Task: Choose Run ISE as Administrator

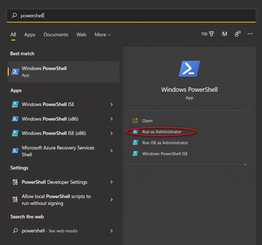Action: [x=165, y=143]
